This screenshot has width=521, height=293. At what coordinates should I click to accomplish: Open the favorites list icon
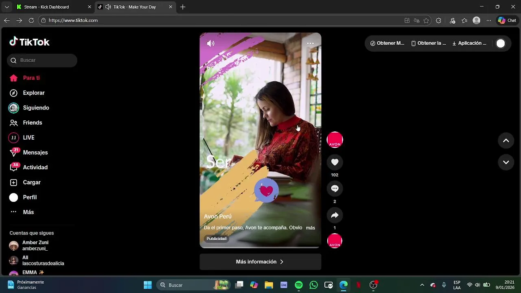point(464,20)
